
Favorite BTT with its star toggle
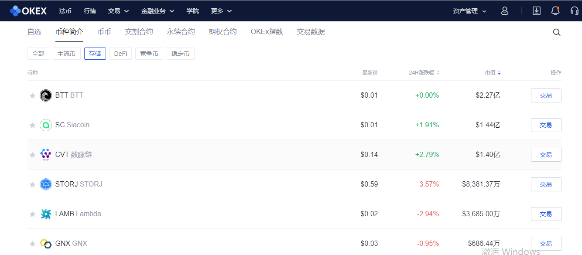click(32, 95)
